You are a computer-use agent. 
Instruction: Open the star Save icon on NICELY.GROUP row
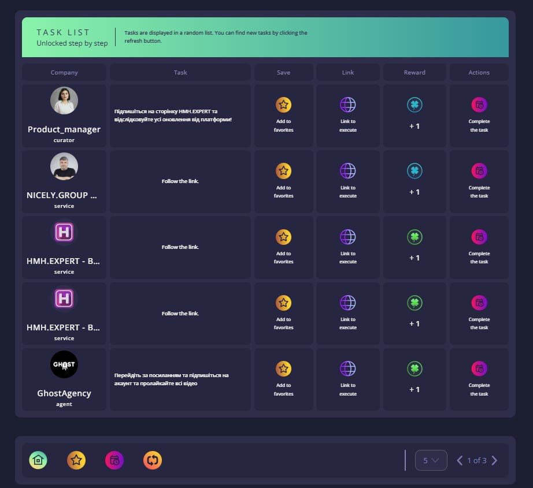(x=283, y=170)
